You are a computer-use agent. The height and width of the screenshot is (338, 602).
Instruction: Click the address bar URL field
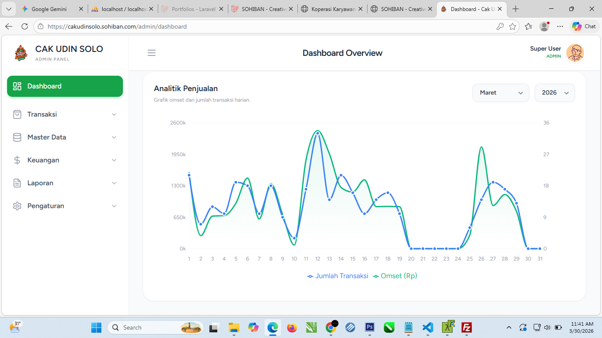tap(264, 26)
